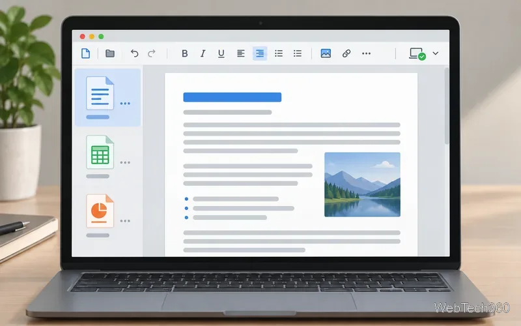The image size is (521, 326).
Task: Select the highlighted right-align button
Action: click(x=260, y=53)
